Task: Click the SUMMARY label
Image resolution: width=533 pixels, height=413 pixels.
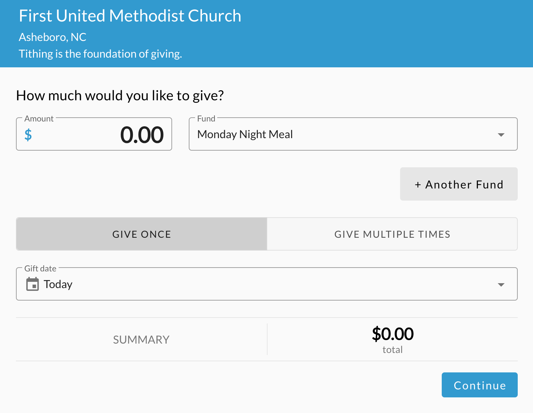Action: (x=141, y=339)
